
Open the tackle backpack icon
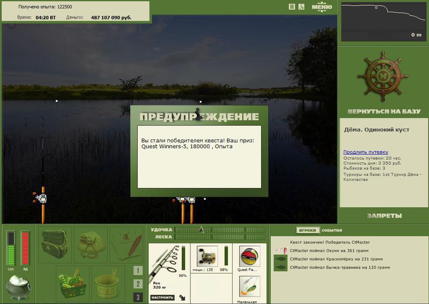(55, 244)
